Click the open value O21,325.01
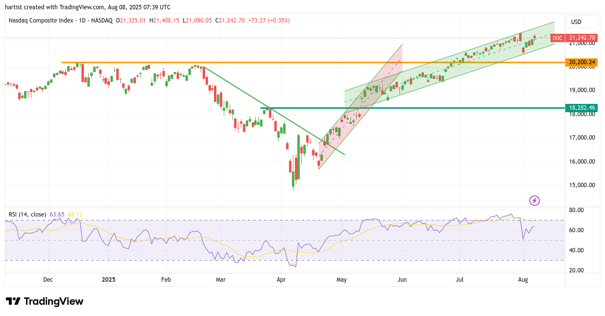The height and width of the screenshot is (316, 605). pyautogui.click(x=131, y=21)
